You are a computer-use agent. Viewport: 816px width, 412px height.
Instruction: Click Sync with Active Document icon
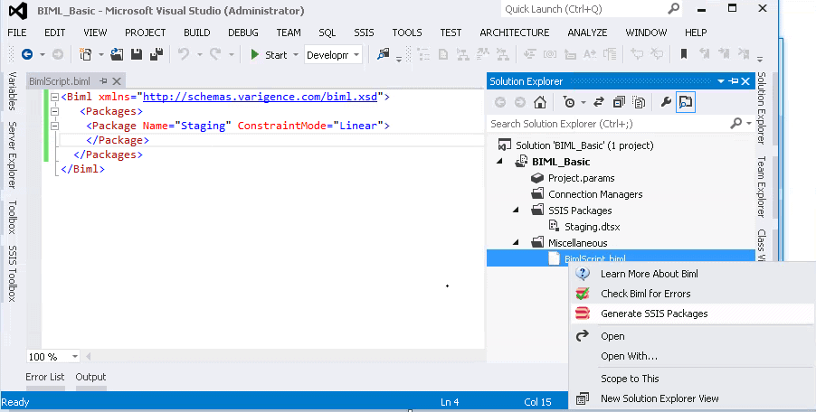point(599,102)
